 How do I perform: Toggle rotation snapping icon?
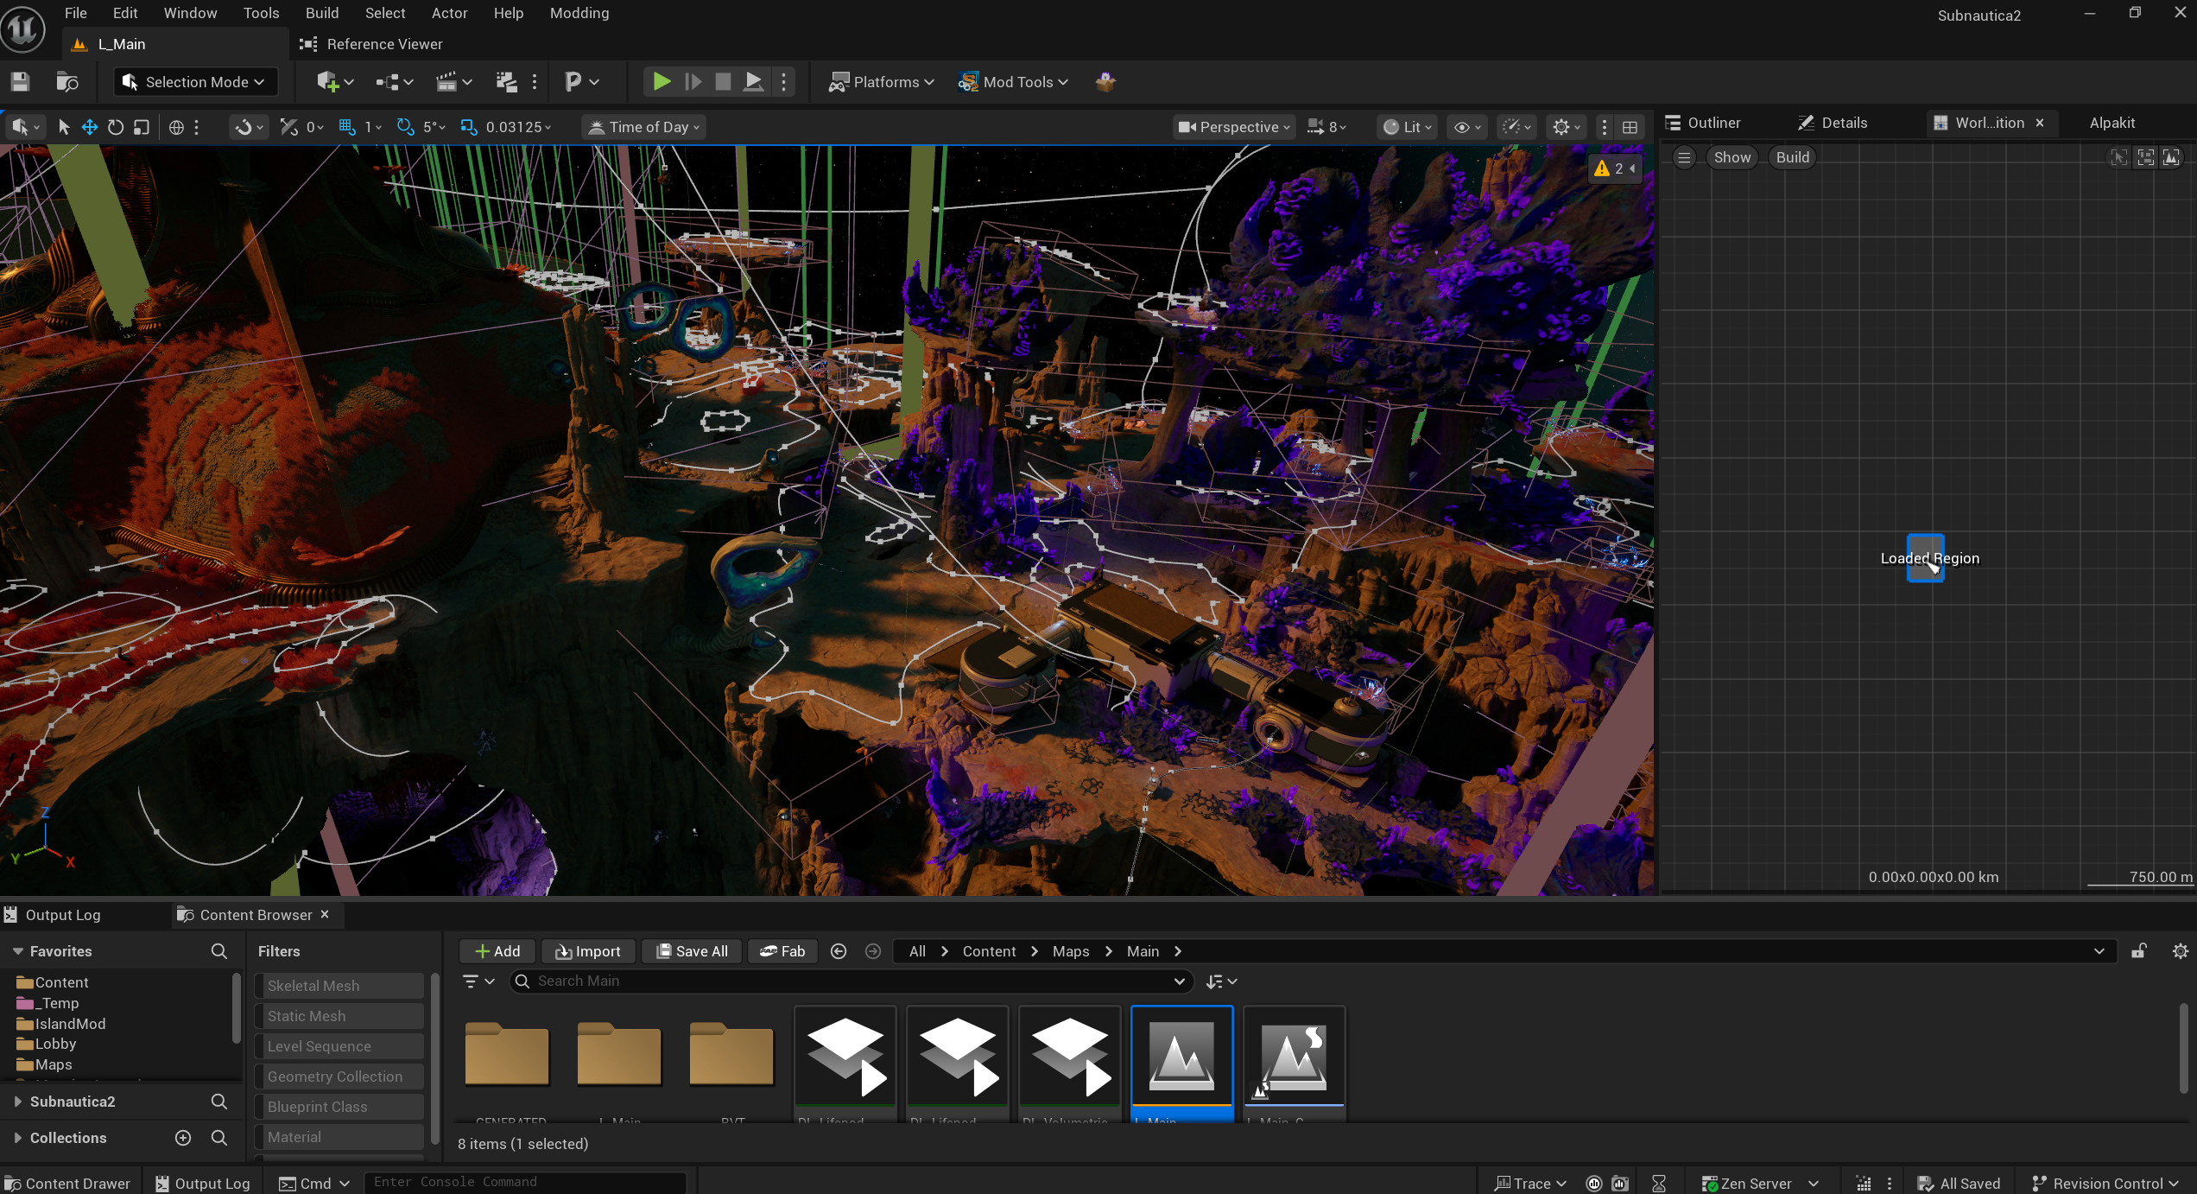pyautogui.click(x=405, y=127)
